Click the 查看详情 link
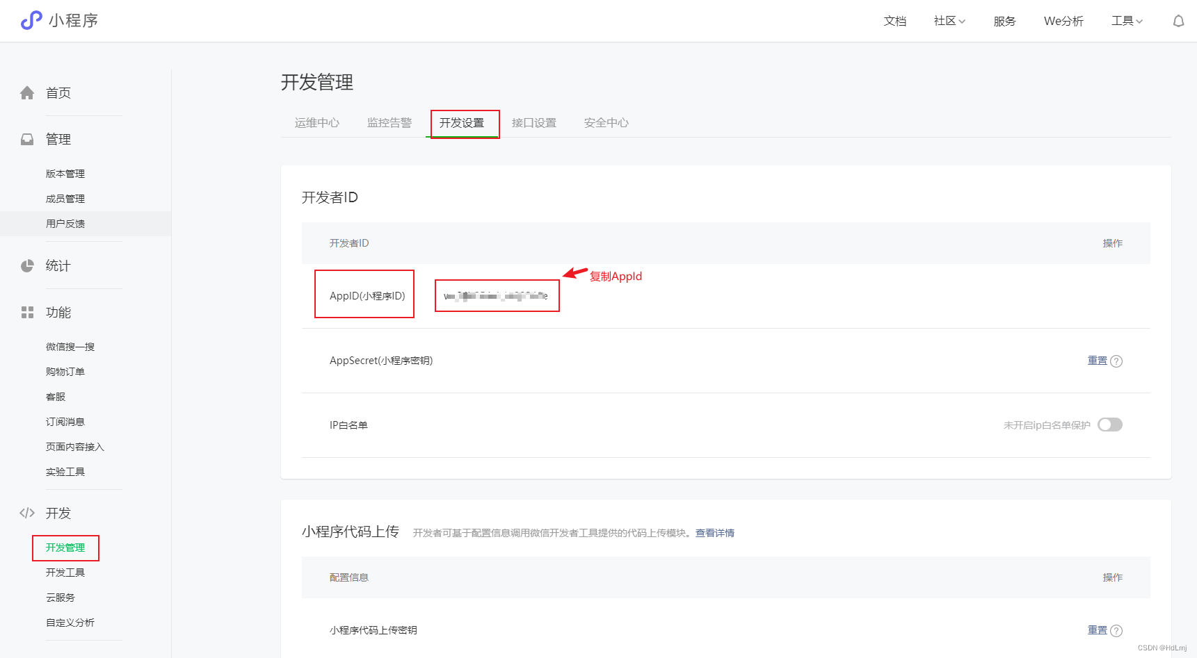Image resolution: width=1197 pixels, height=658 pixels. (x=714, y=532)
